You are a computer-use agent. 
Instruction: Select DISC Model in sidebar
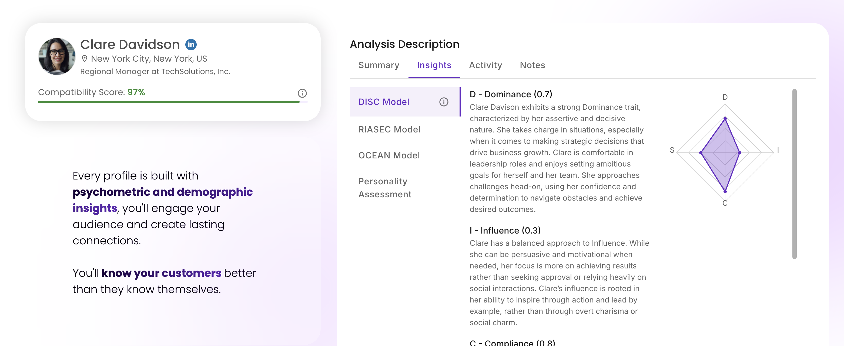pos(384,102)
